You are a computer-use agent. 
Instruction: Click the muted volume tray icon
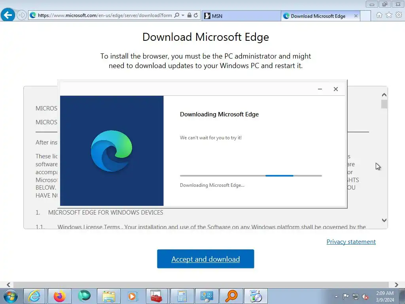point(365,296)
